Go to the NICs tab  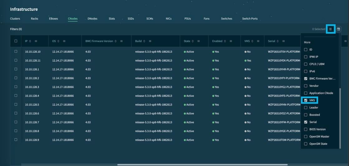(x=169, y=19)
